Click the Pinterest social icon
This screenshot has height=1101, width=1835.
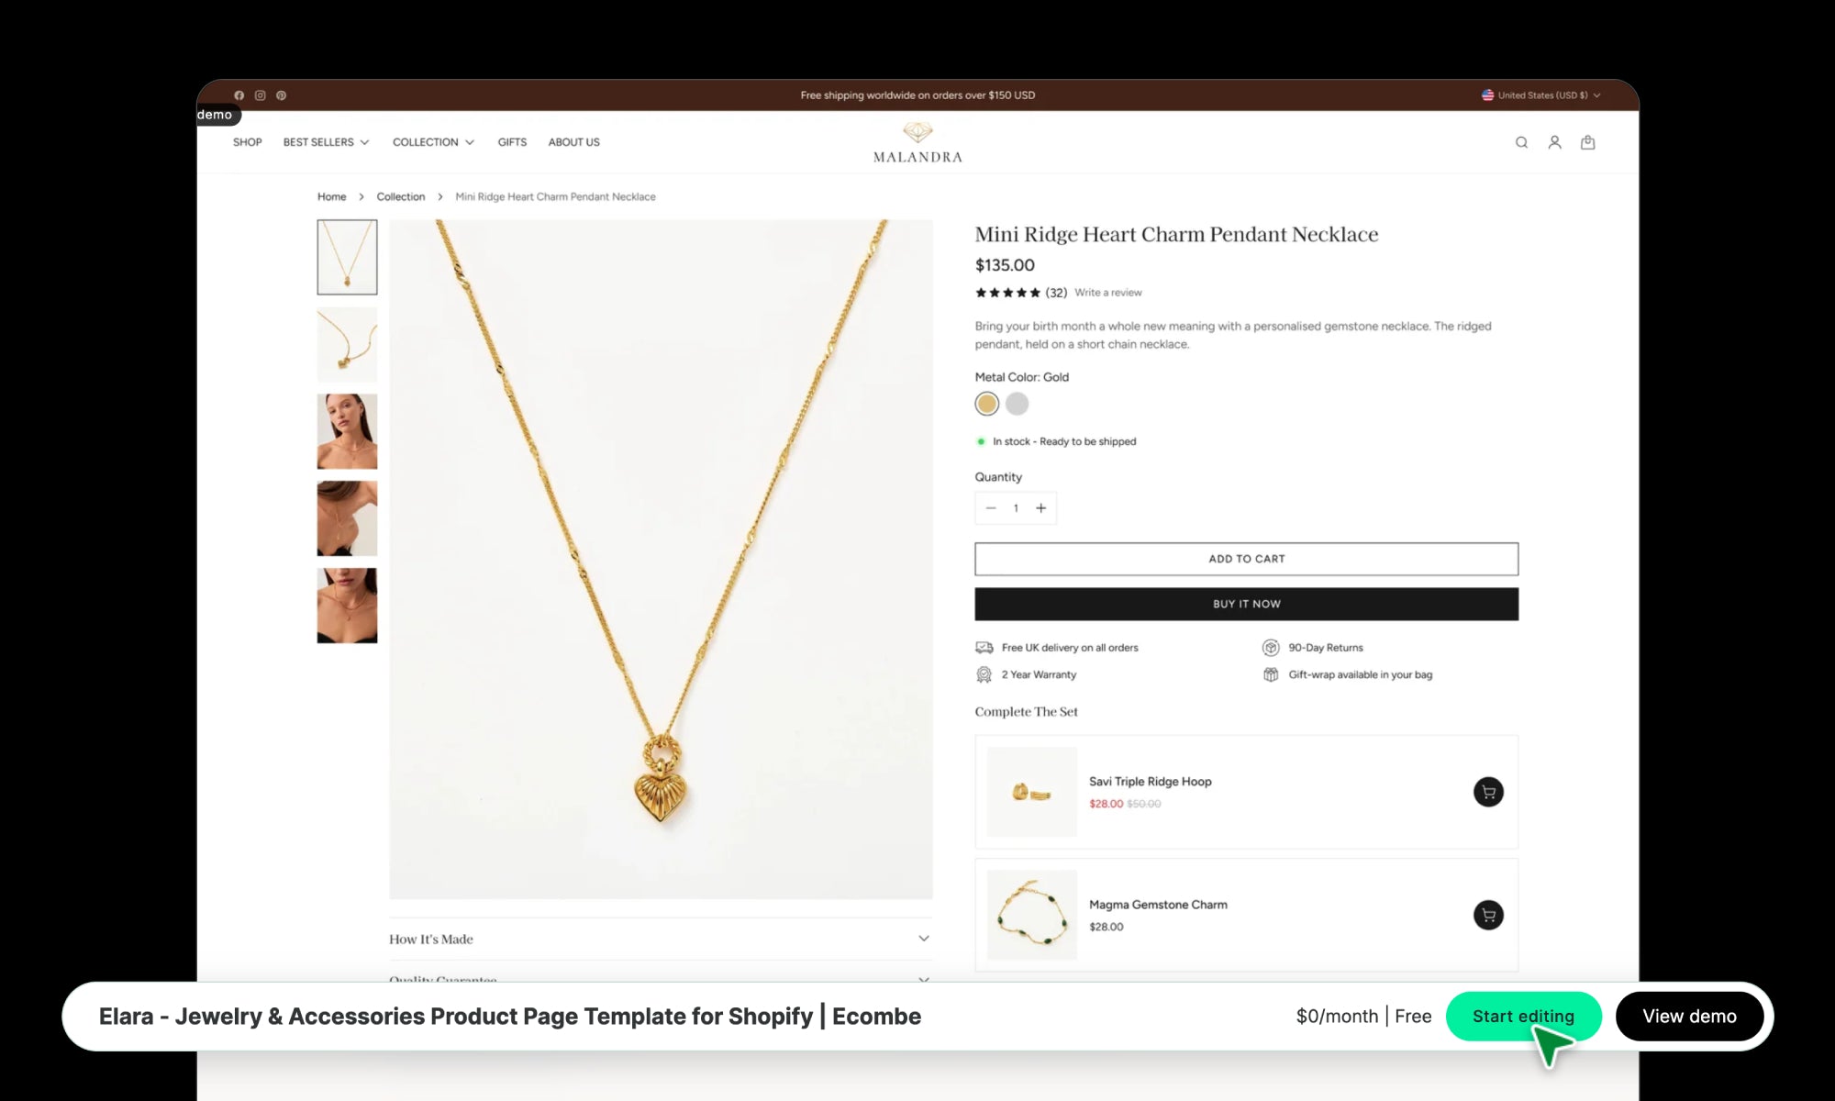coord(282,95)
